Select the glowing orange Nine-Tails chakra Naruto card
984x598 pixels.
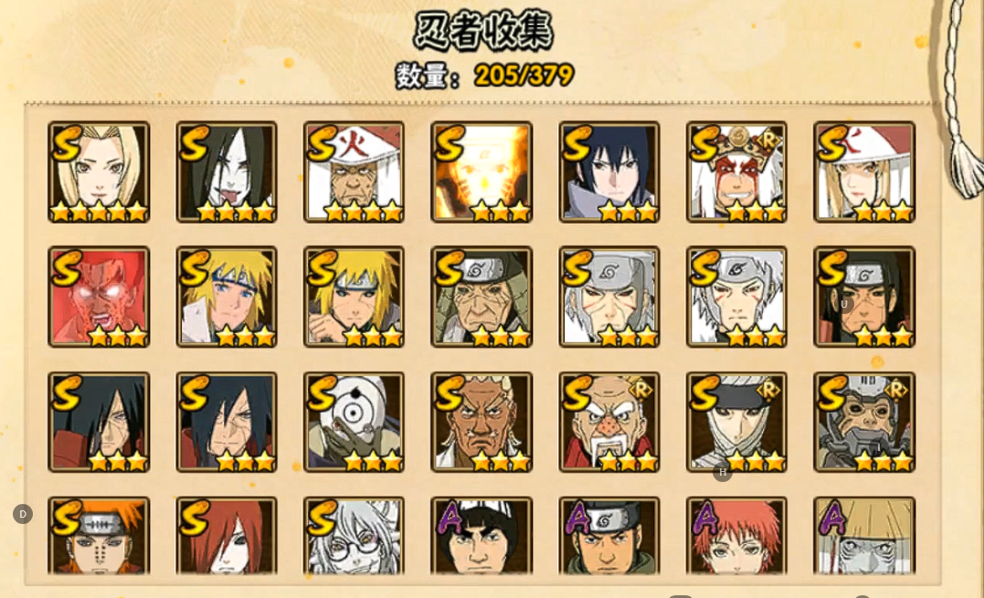(x=481, y=172)
